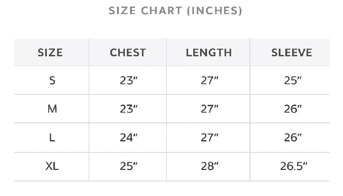Image resolution: width=343 pixels, height=196 pixels.
Task: Click the L size row label
Action: 52,138
